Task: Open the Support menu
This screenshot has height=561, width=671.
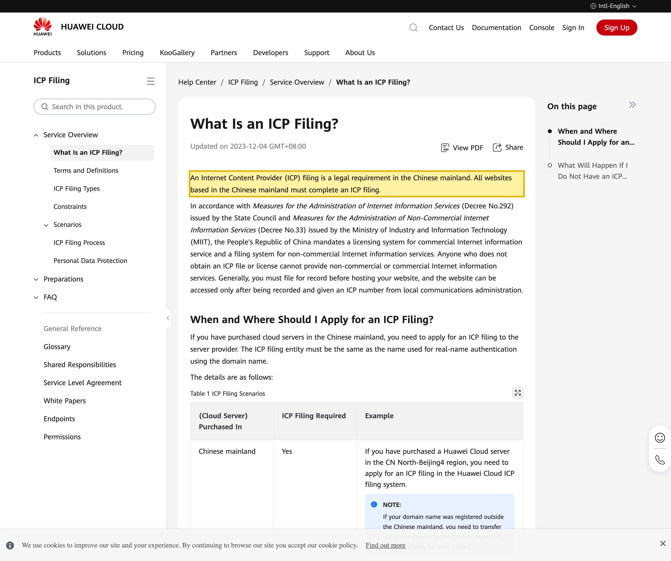Action: click(317, 53)
